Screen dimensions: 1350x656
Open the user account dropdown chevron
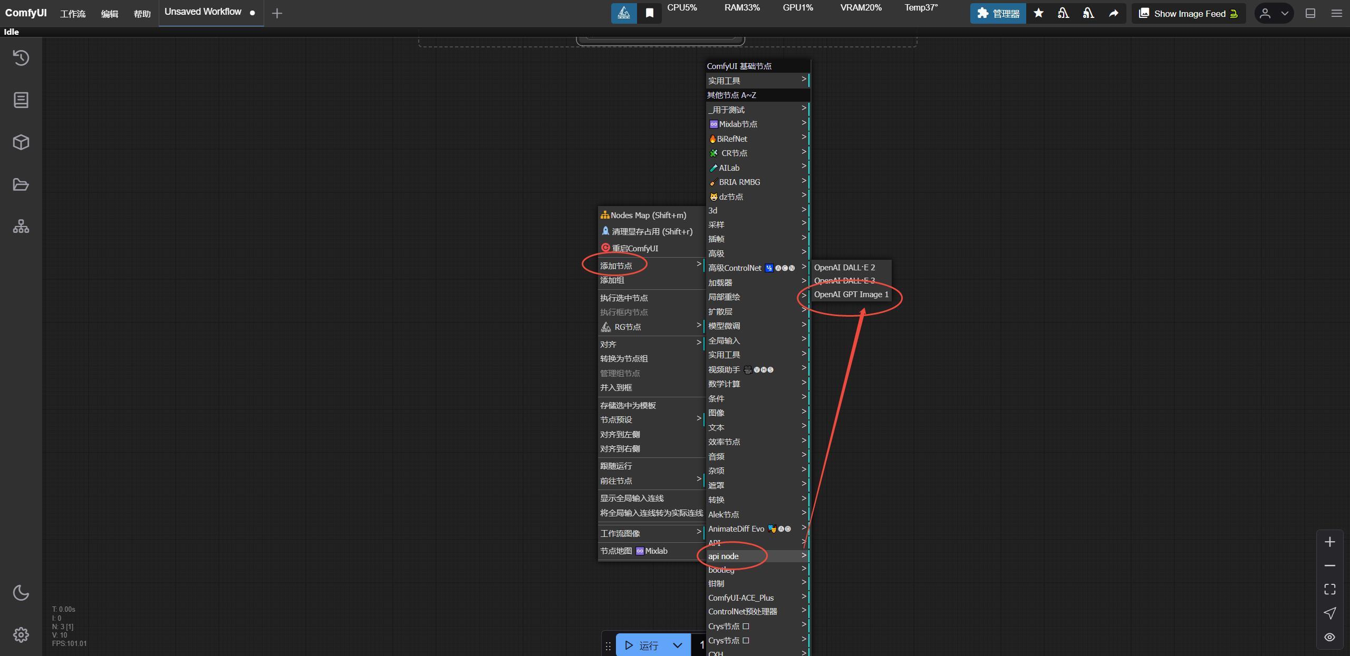1284,13
